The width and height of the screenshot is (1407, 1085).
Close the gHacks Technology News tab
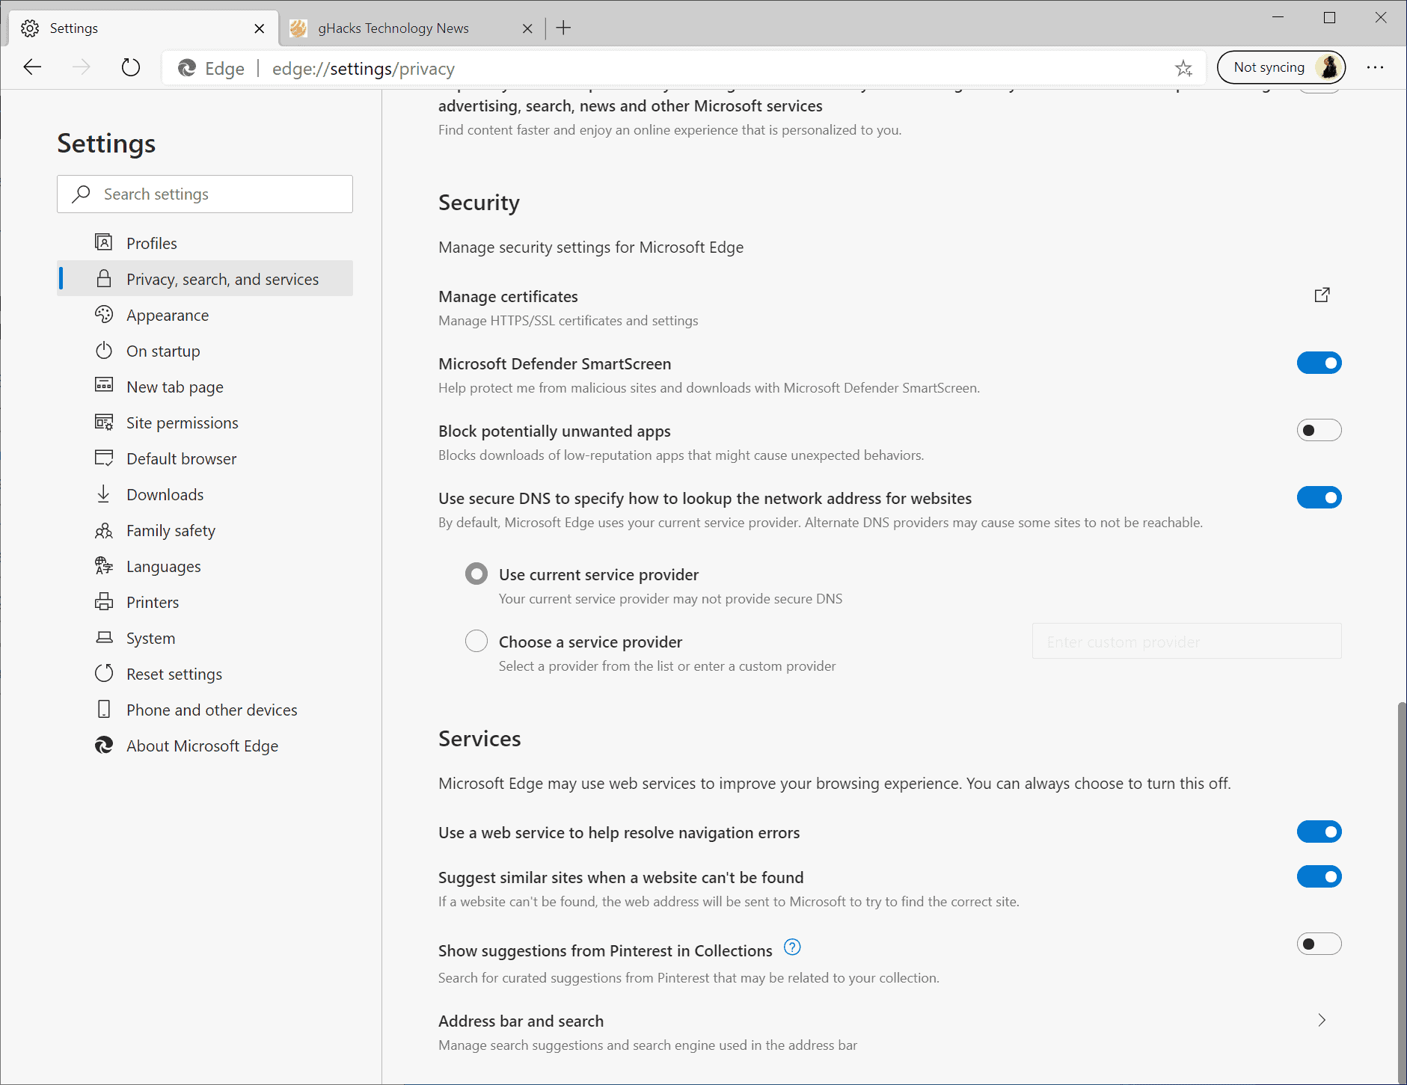527,28
